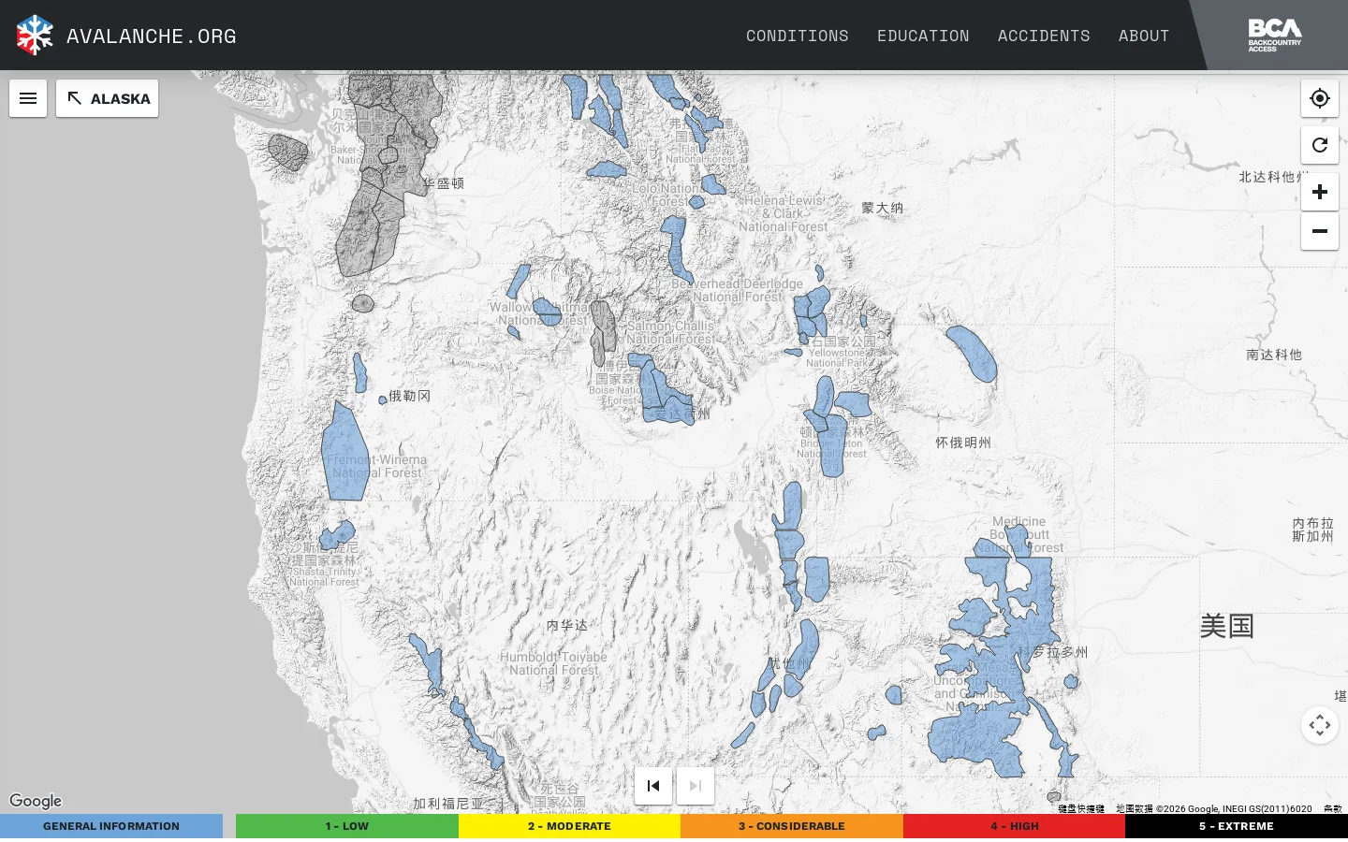Image resolution: width=1348 pixels, height=842 pixels.
Task: Open the Education menu
Action: pyautogui.click(x=923, y=36)
